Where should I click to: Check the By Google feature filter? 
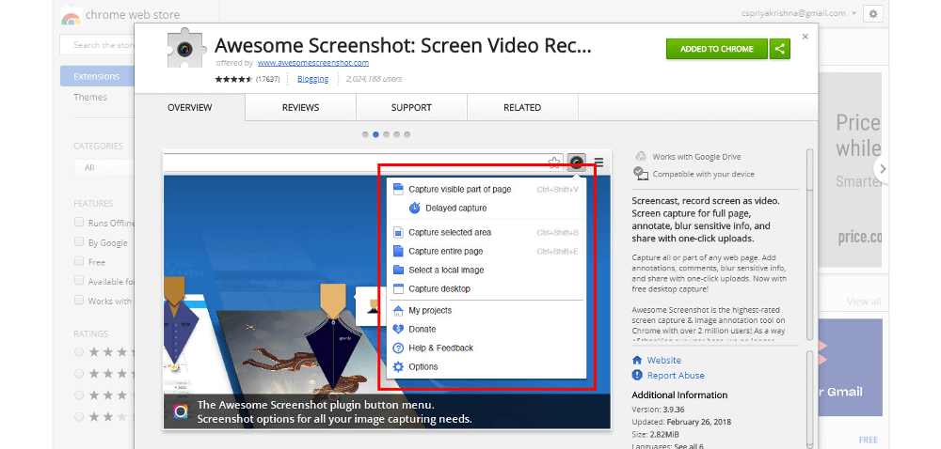pyautogui.click(x=79, y=242)
